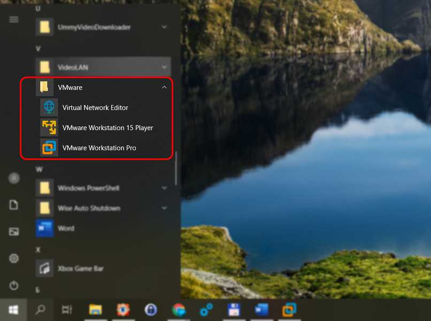Image resolution: width=431 pixels, height=321 pixels.
Task: Click the Windows Start button
Action: point(13,309)
